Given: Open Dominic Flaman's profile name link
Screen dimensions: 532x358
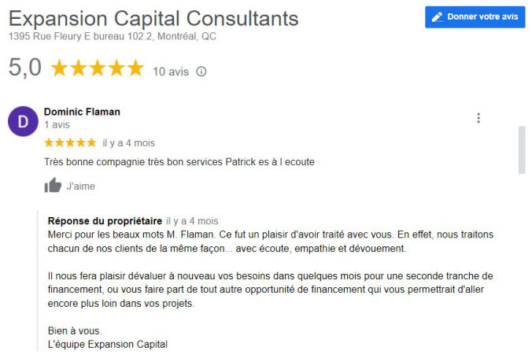Looking at the screenshot, I should pos(82,112).
